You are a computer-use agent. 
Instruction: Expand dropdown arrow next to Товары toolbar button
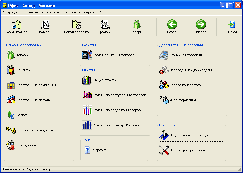tap(153, 26)
